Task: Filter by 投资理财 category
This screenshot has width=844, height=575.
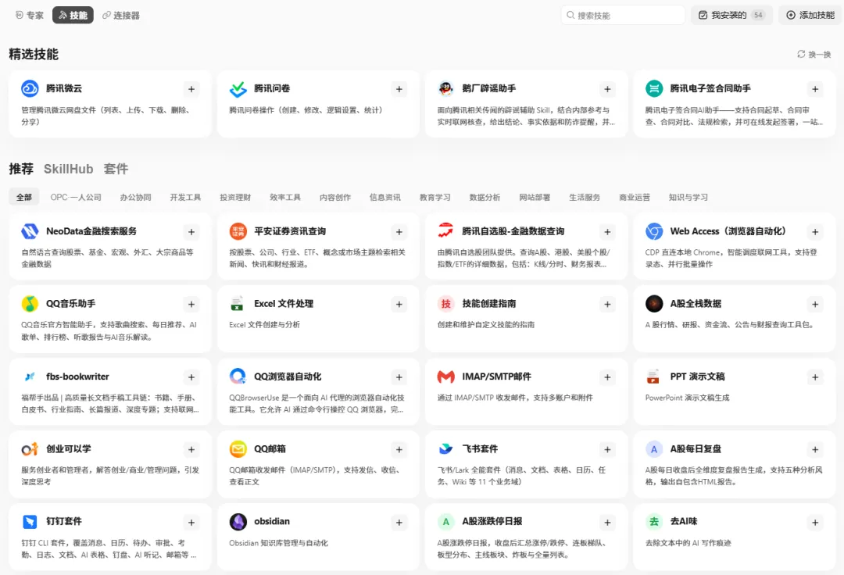Action: coord(235,198)
